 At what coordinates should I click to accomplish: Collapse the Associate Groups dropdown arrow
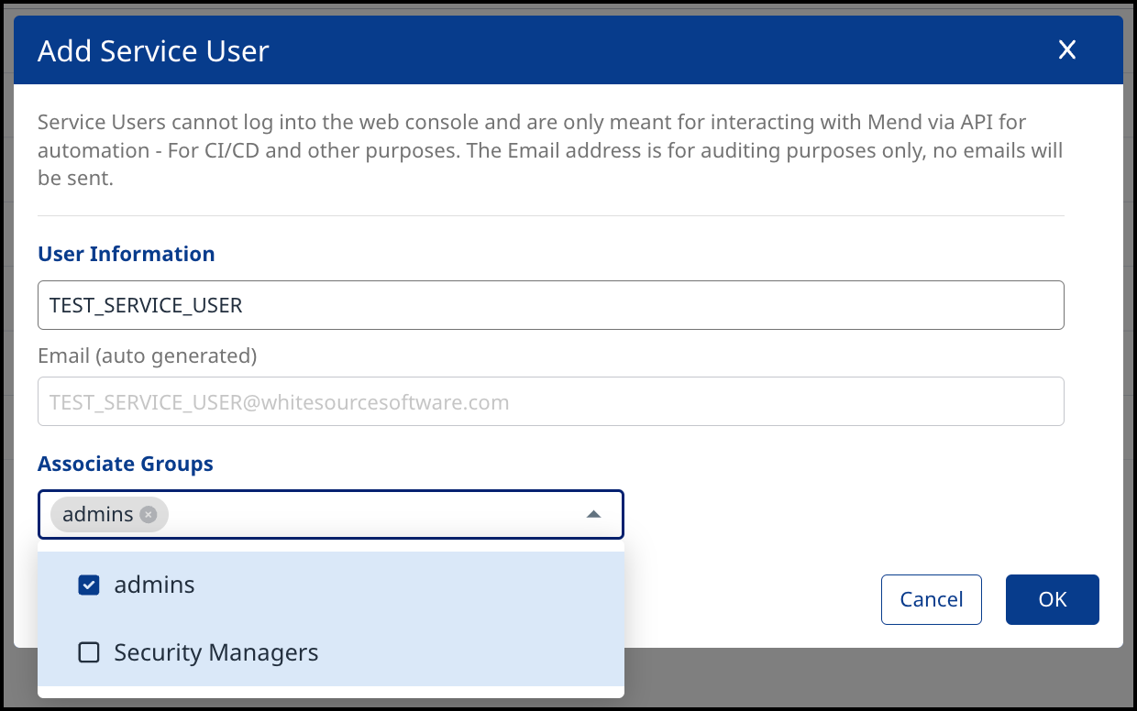pyautogui.click(x=593, y=515)
